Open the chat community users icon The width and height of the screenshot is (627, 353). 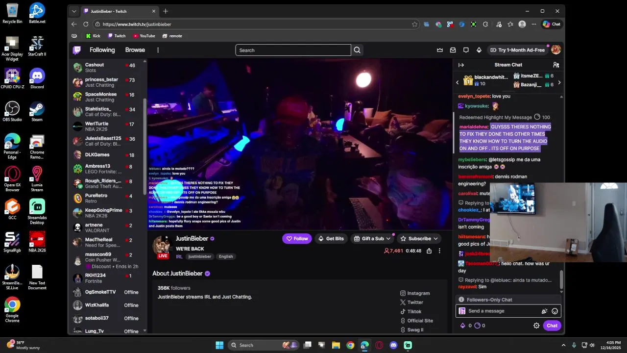[556, 65]
